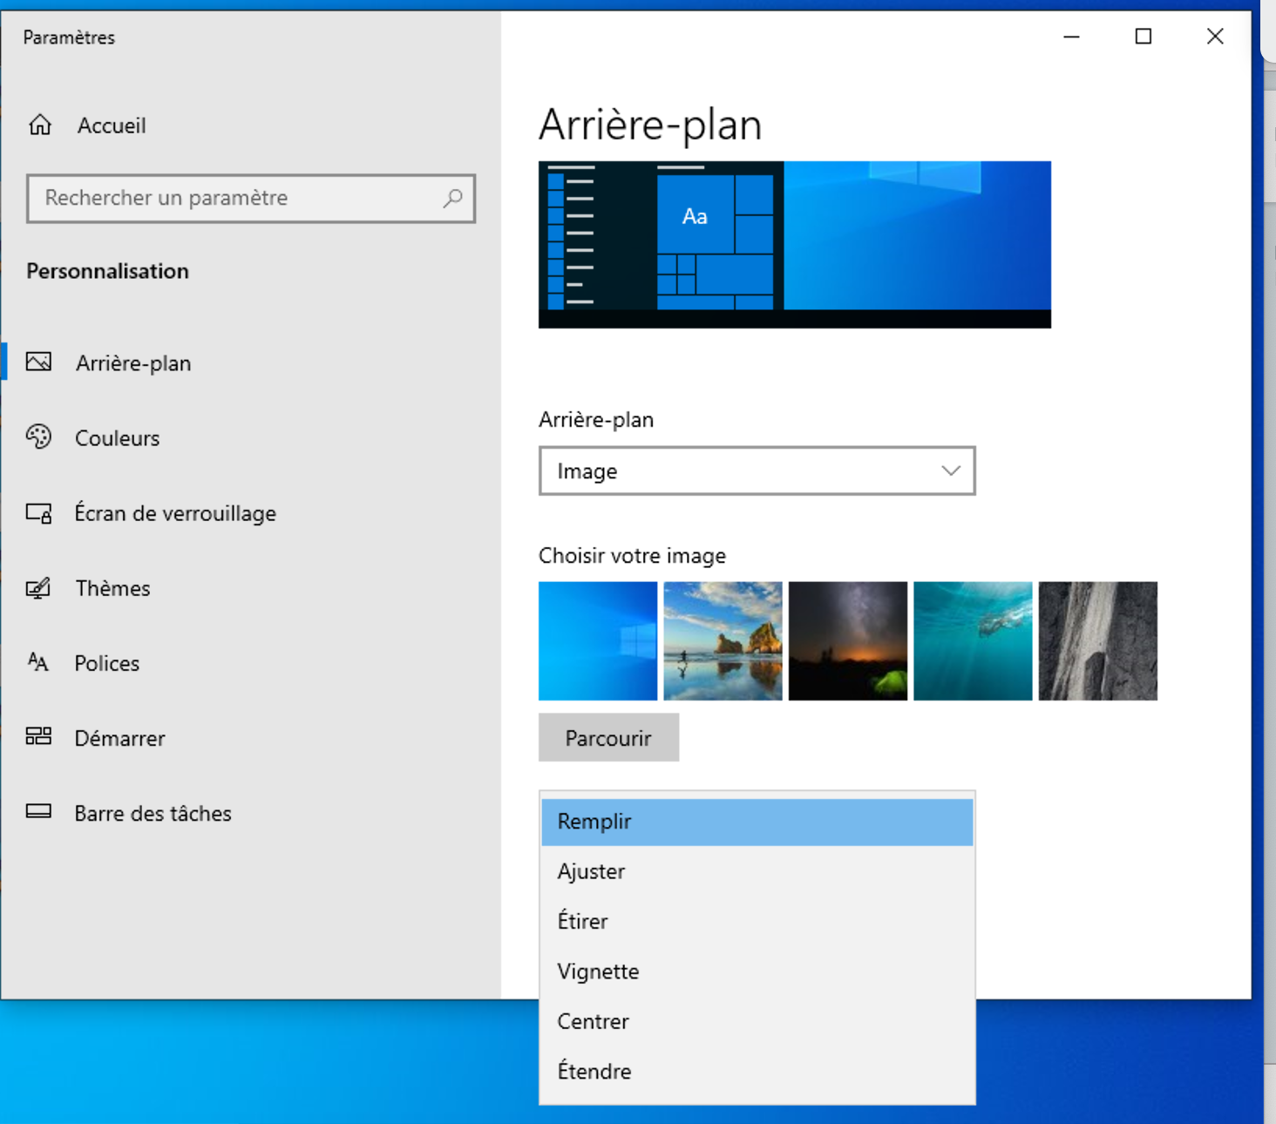
Task: Select Centrer fit option
Action: (x=757, y=1021)
